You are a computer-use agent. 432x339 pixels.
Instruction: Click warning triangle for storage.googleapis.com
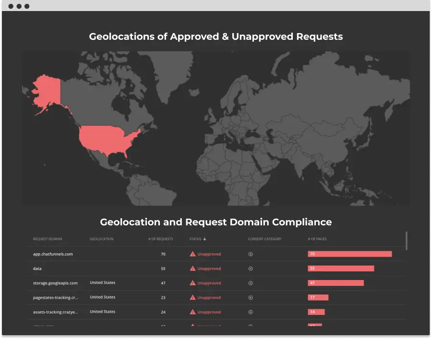[x=192, y=283]
